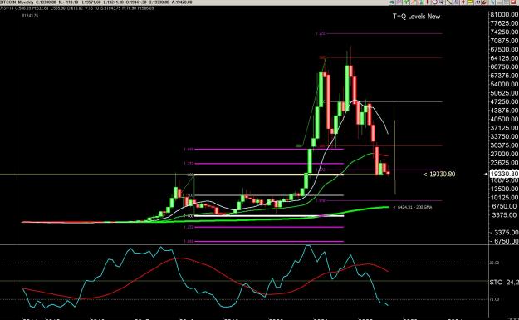Click the highlighted 19330.80 price-axis marker
Screen dimensions: 519x320
tap(504, 174)
